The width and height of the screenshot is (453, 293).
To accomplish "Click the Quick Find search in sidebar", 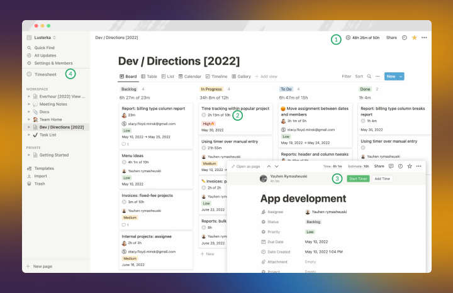I will (x=43, y=47).
